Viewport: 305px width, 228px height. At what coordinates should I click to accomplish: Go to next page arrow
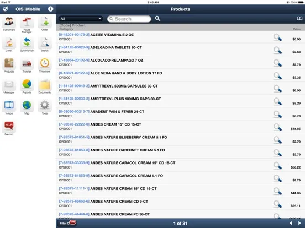(299, 224)
